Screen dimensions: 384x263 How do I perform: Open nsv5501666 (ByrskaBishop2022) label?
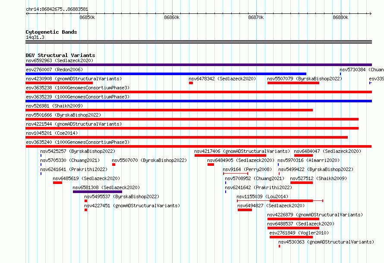[63, 115]
